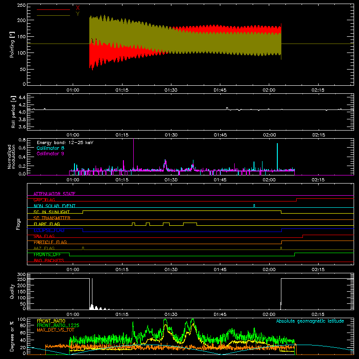Click 'Energy band: 12-25 keV' text
The width and height of the screenshot is (359, 359).
(x=65, y=143)
